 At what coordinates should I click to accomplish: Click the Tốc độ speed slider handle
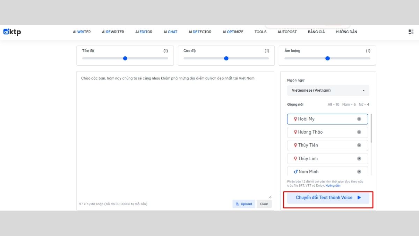point(125,58)
